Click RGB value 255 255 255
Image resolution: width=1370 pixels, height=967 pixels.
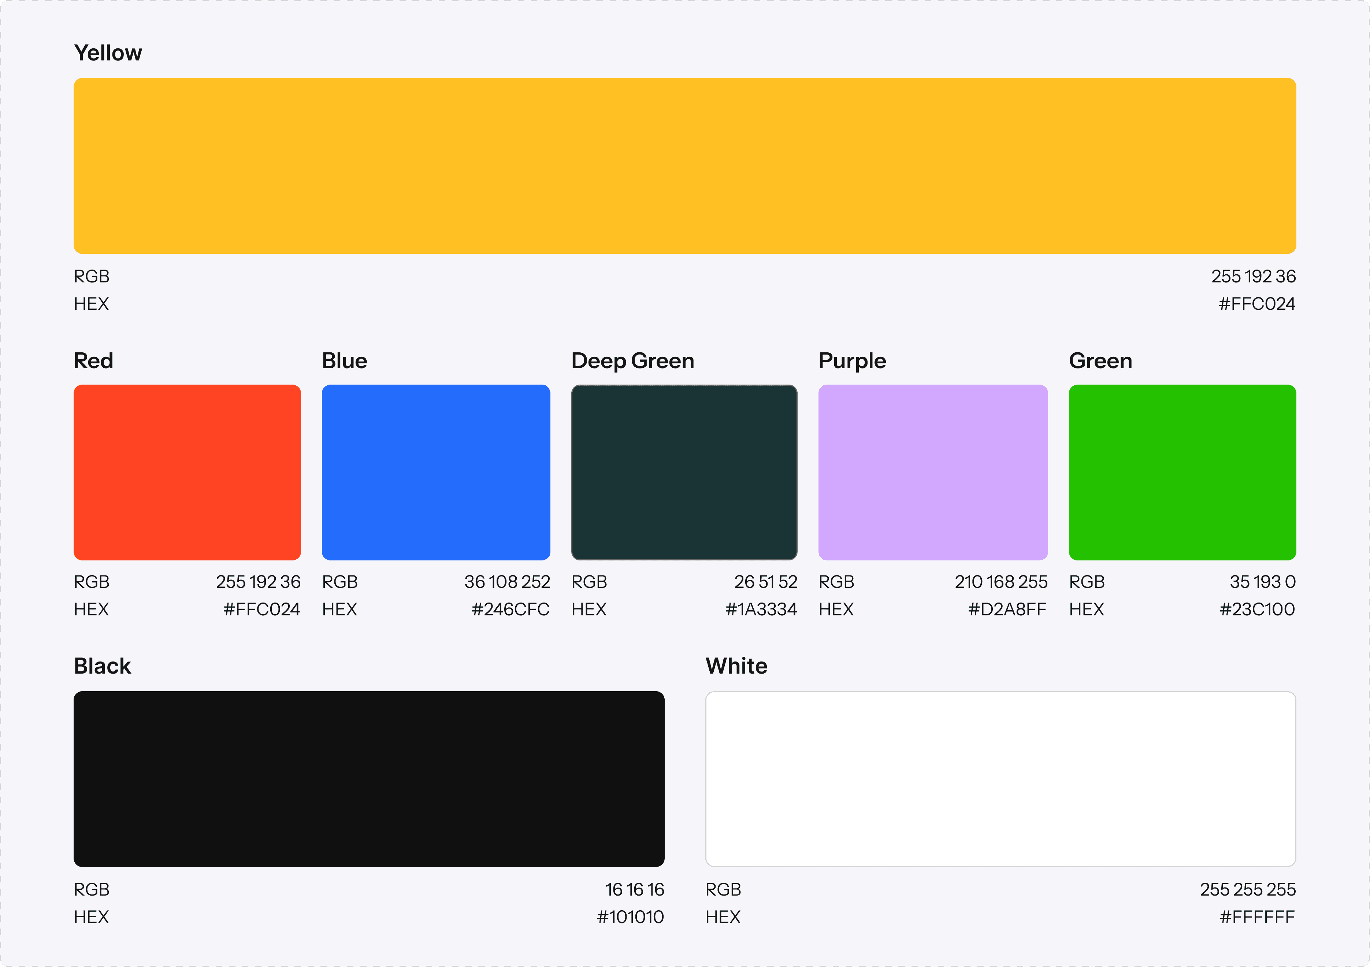click(1248, 889)
